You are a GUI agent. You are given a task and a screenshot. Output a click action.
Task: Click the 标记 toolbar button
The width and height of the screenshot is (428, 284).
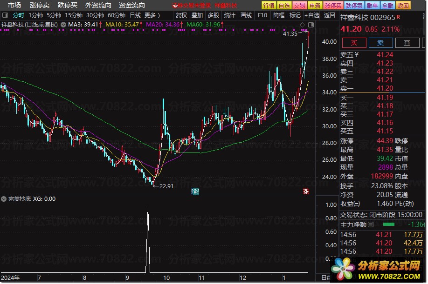(x=295, y=15)
